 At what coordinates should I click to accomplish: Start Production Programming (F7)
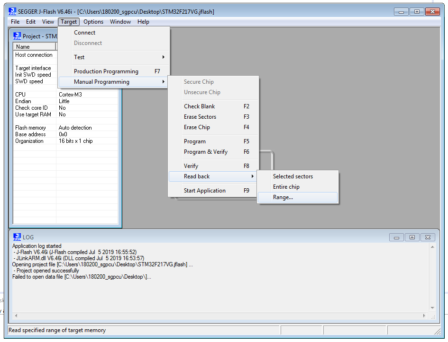point(114,71)
